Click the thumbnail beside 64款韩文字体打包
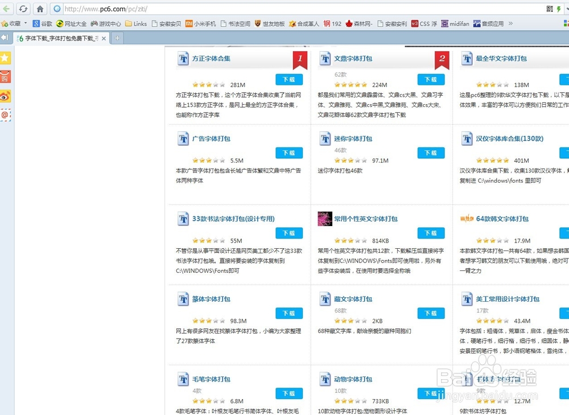This screenshot has width=569, height=415. (x=467, y=218)
